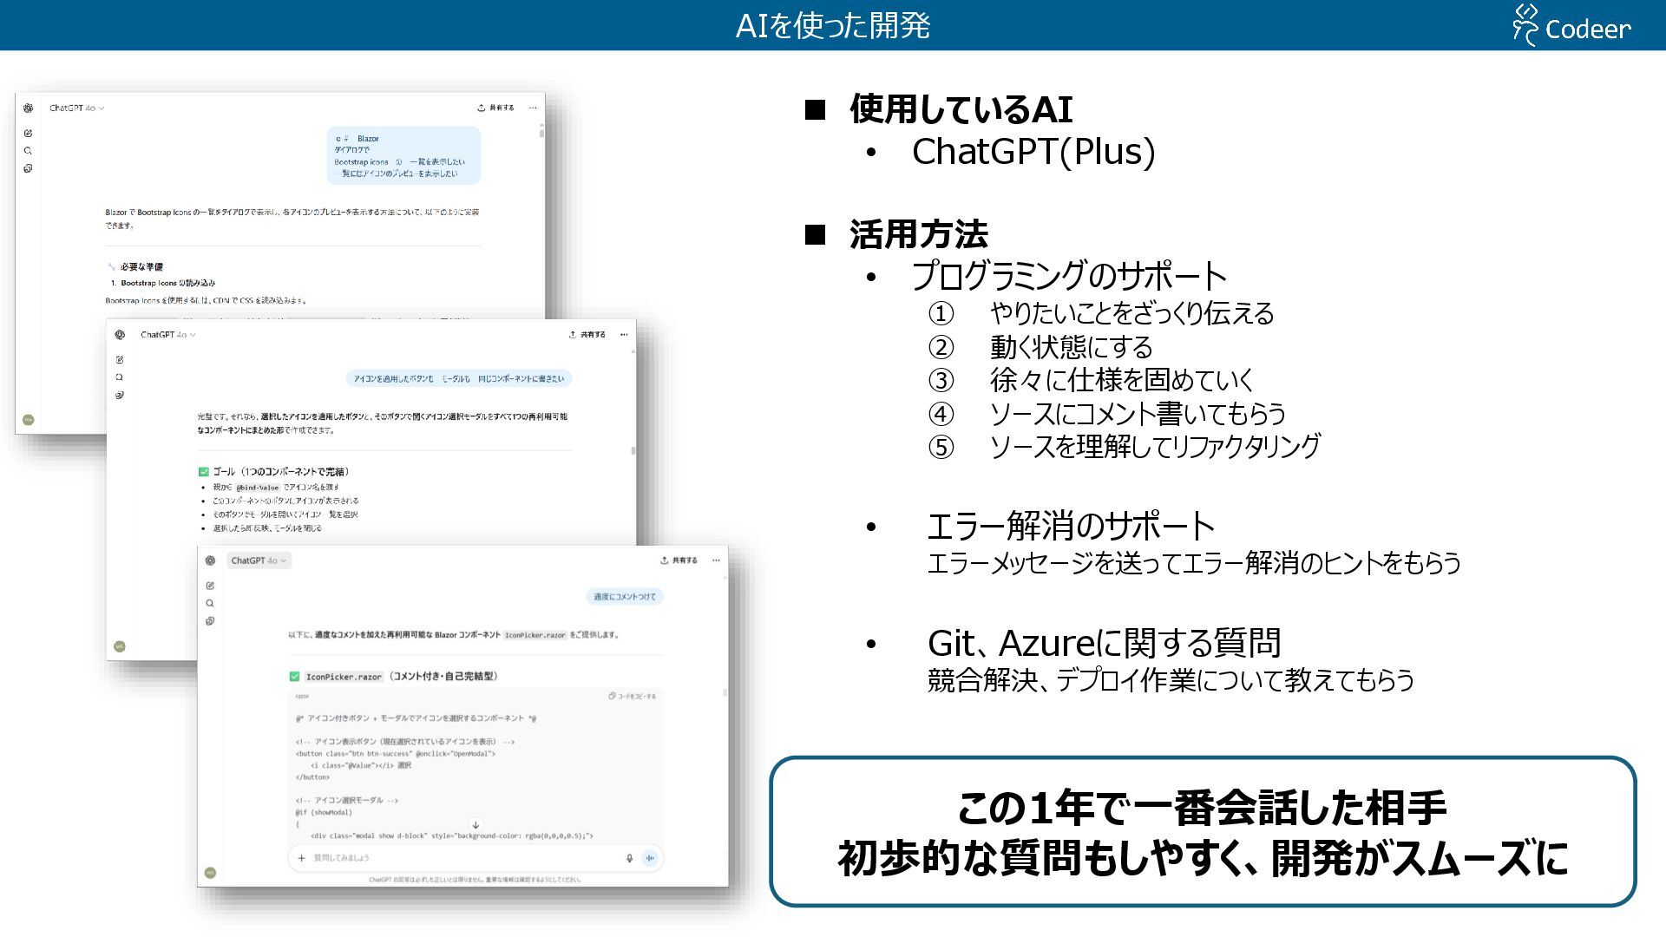Click green checkmark beside IconPicker.razor heading

294,677
